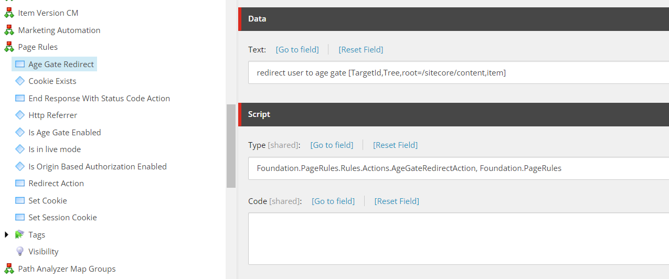The image size is (669, 279).
Task: Click the Visibility lightbulb icon
Action: (x=20, y=252)
